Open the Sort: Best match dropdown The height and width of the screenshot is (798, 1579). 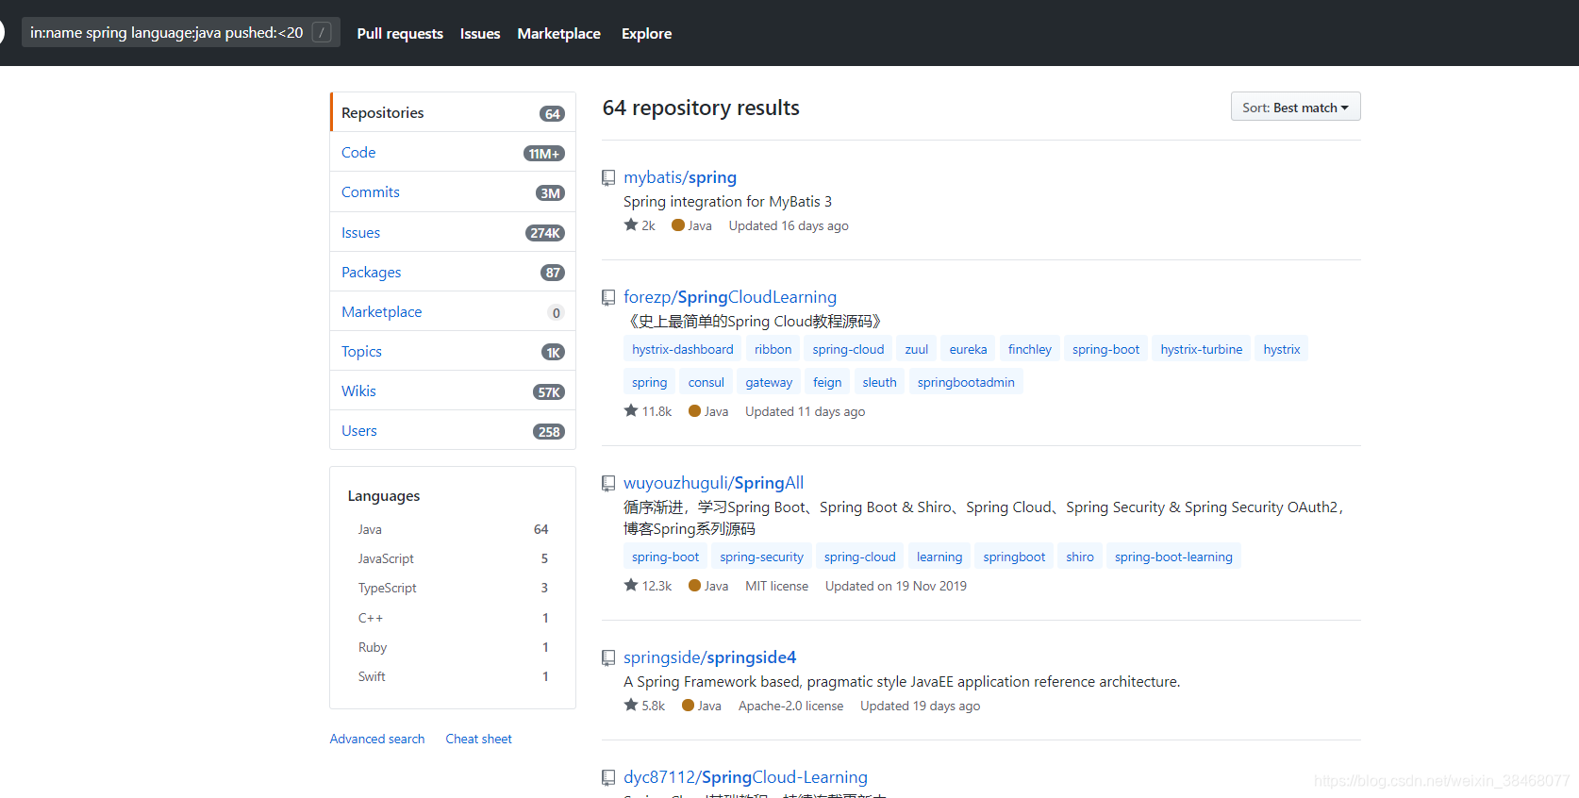[1295, 107]
